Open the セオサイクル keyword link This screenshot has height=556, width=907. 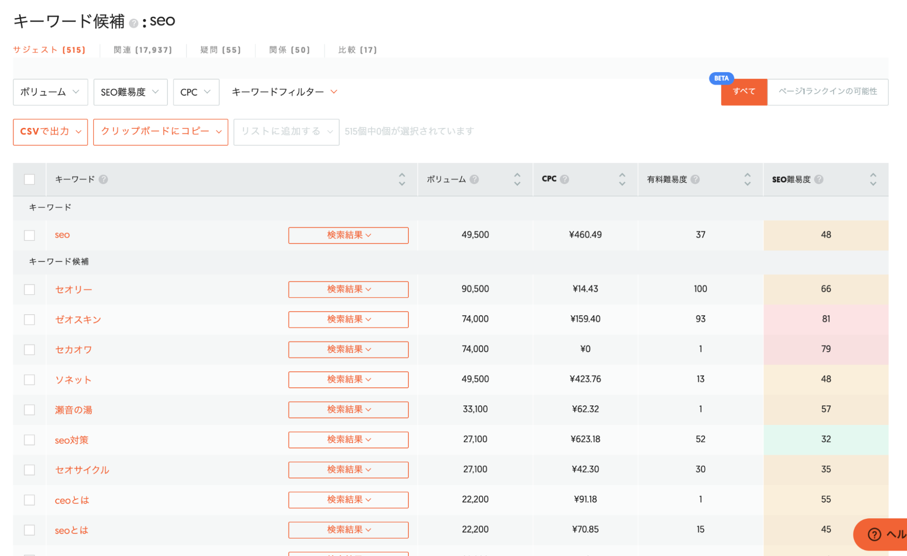[x=82, y=470]
